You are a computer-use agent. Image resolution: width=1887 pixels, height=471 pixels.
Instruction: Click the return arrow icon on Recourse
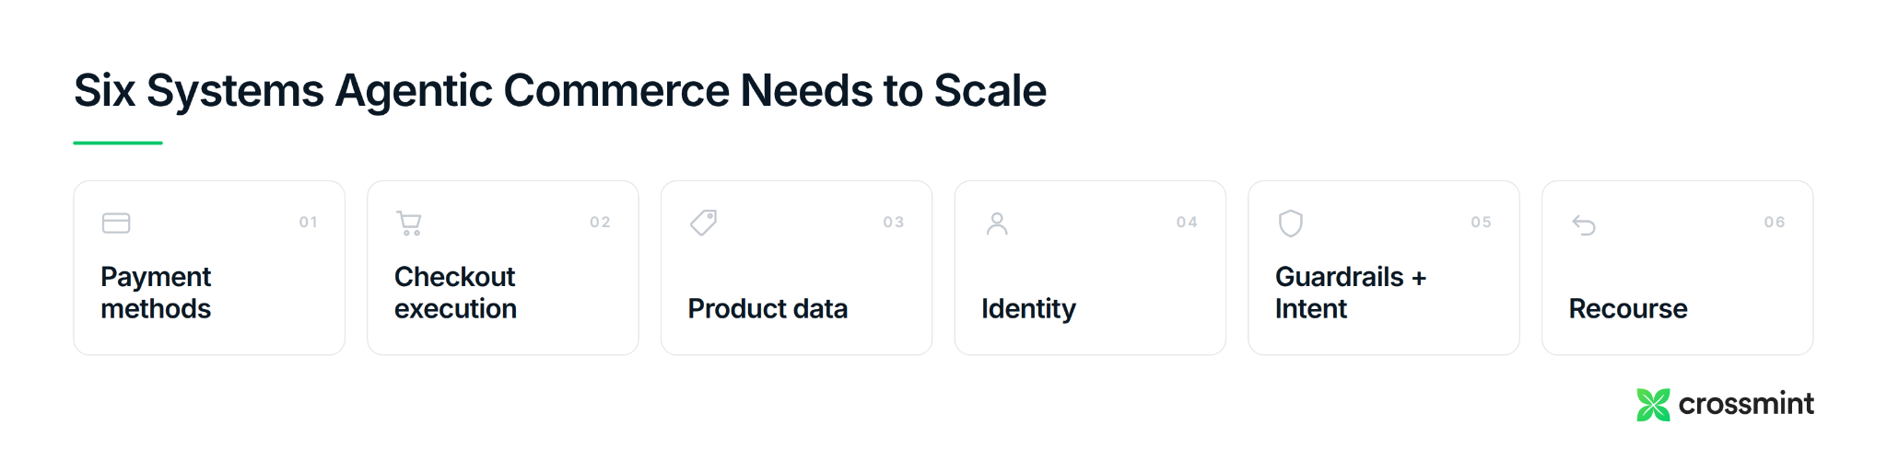click(1584, 224)
